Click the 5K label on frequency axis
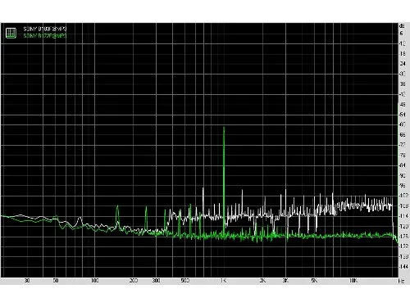Viewport: 410px width, 307px height. coord(314,281)
